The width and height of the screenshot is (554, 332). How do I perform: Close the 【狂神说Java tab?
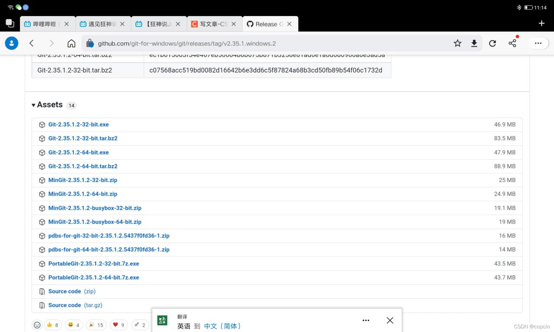click(178, 24)
